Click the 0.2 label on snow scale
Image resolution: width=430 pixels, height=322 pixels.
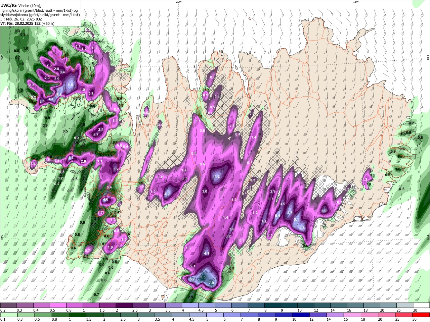(x=3, y=310)
